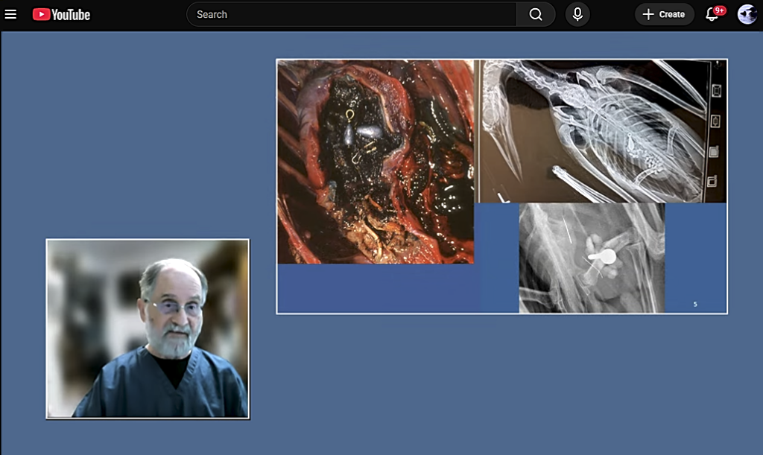
Task: Click the magnifying glass search button
Action: tap(535, 15)
